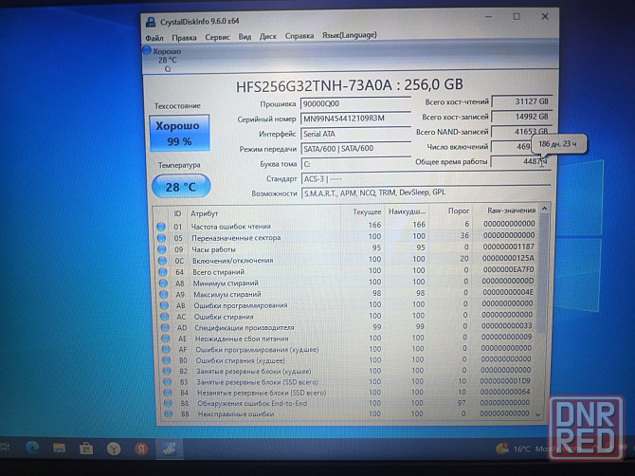Click the transfer mode field SATA/600 | SATA/600
Screen dimensions: 635x476
(x=355, y=149)
